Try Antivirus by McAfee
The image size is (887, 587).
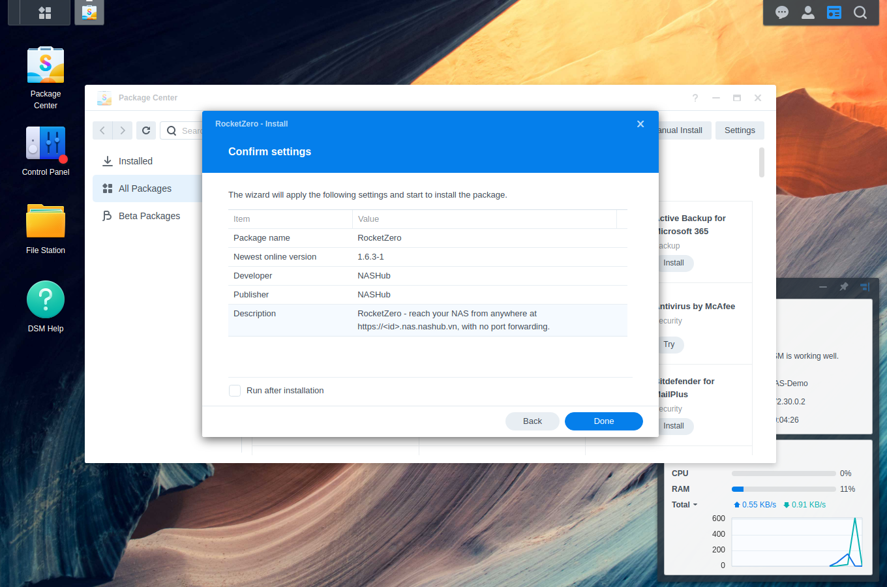670,344
